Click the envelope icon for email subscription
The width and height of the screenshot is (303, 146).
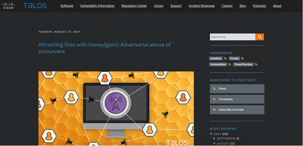pyautogui.click(x=214, y=109)
